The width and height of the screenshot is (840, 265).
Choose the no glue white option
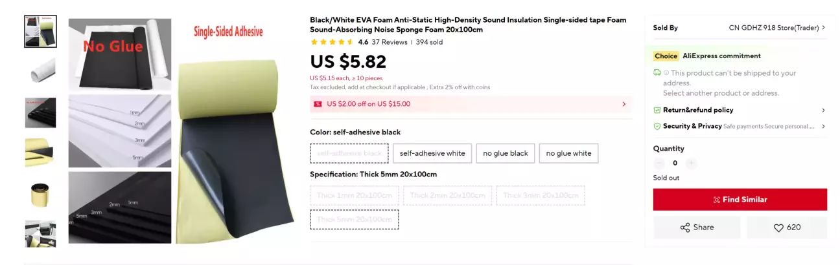(568, 153)
